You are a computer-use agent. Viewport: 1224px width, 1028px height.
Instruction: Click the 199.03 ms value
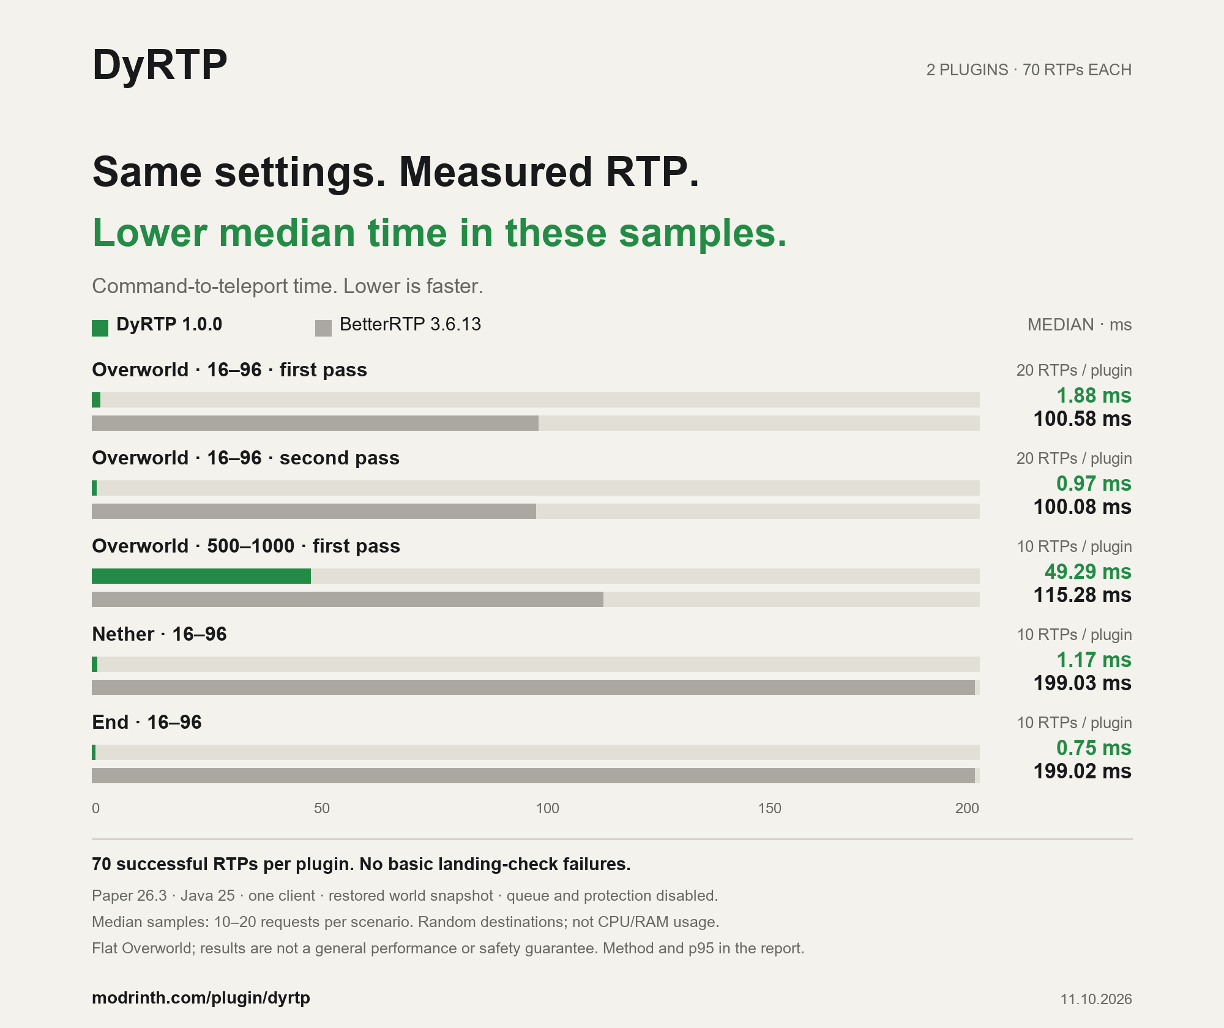click(1083, 683)
